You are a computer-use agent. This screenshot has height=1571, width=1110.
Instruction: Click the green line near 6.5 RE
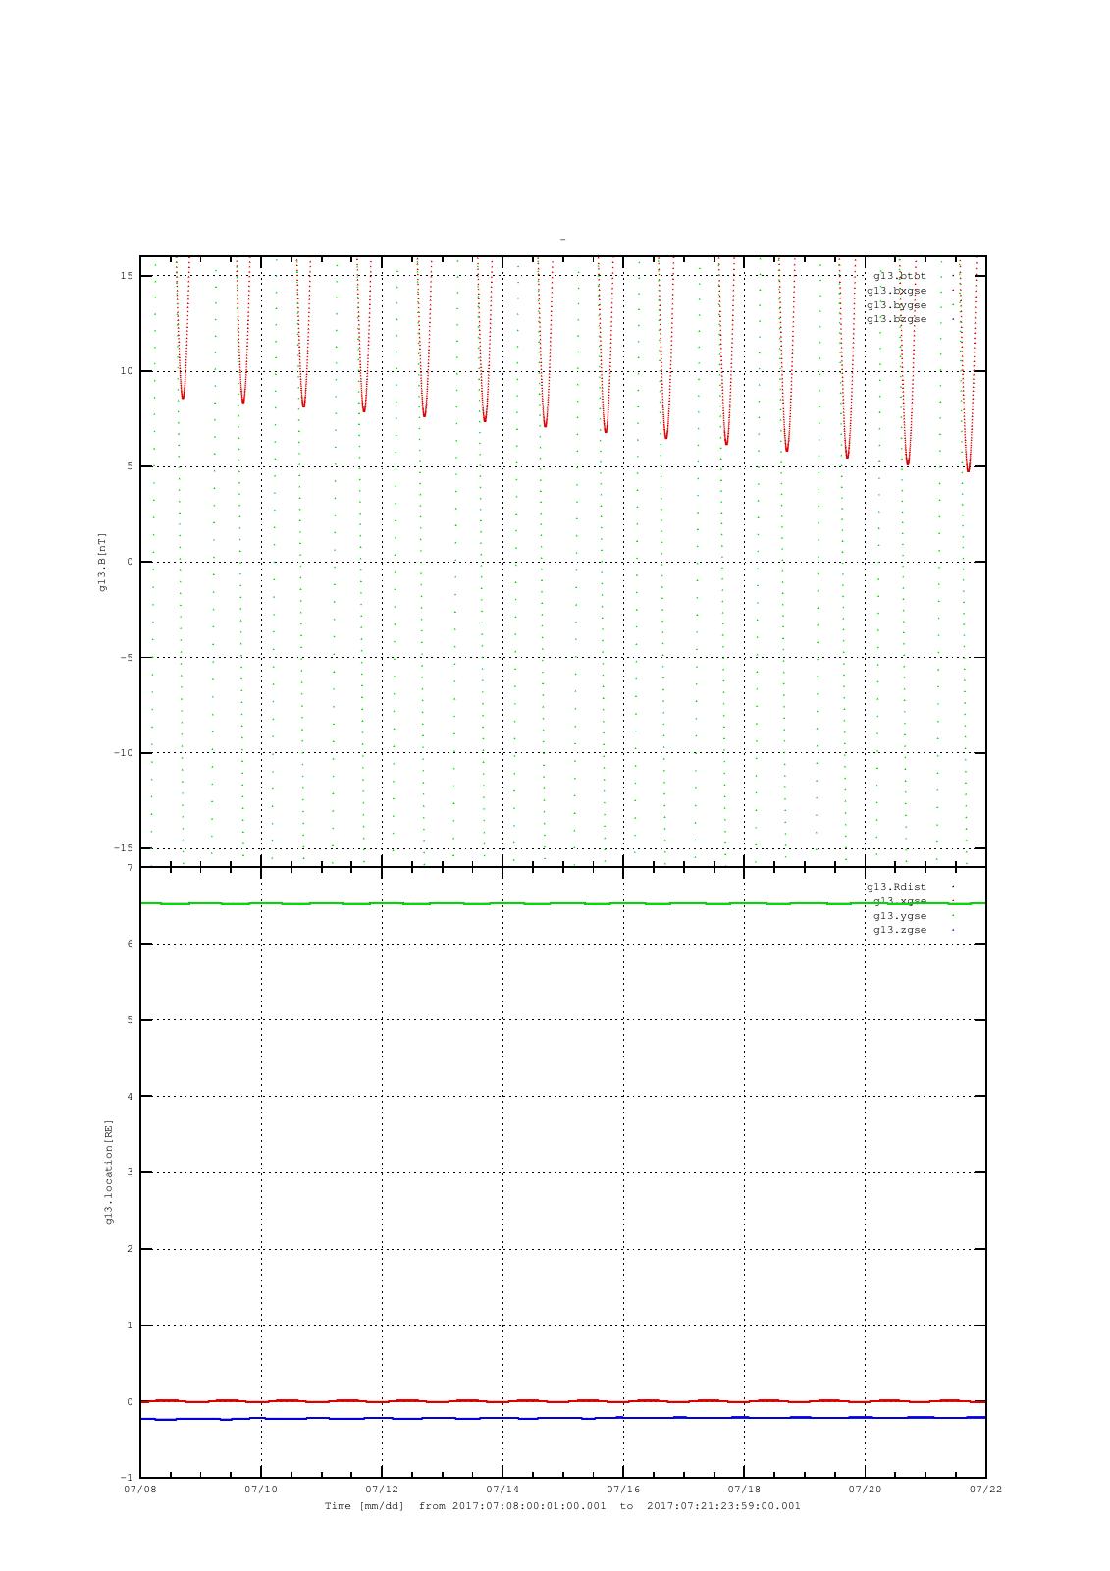point(562,903)
